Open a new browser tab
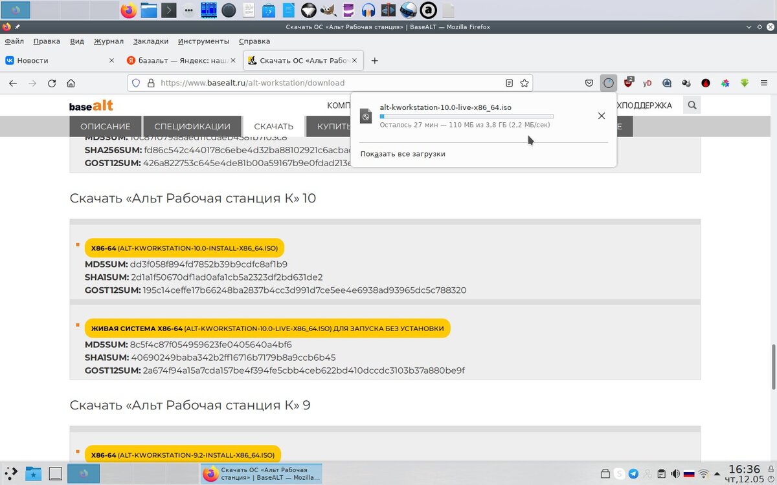The height and width of the screenshot is (485, 777). (x=374, y=61)
